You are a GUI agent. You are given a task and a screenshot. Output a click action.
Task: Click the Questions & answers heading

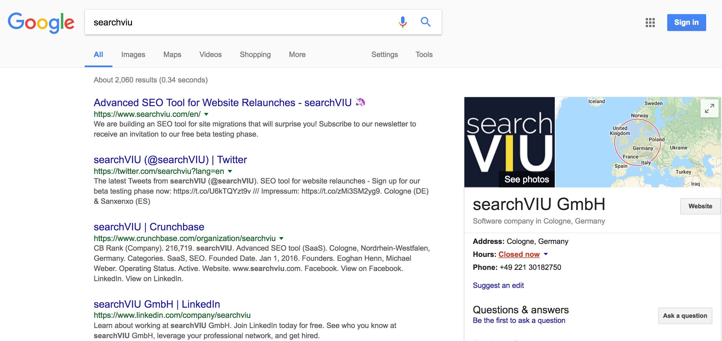tap(521, 310)
